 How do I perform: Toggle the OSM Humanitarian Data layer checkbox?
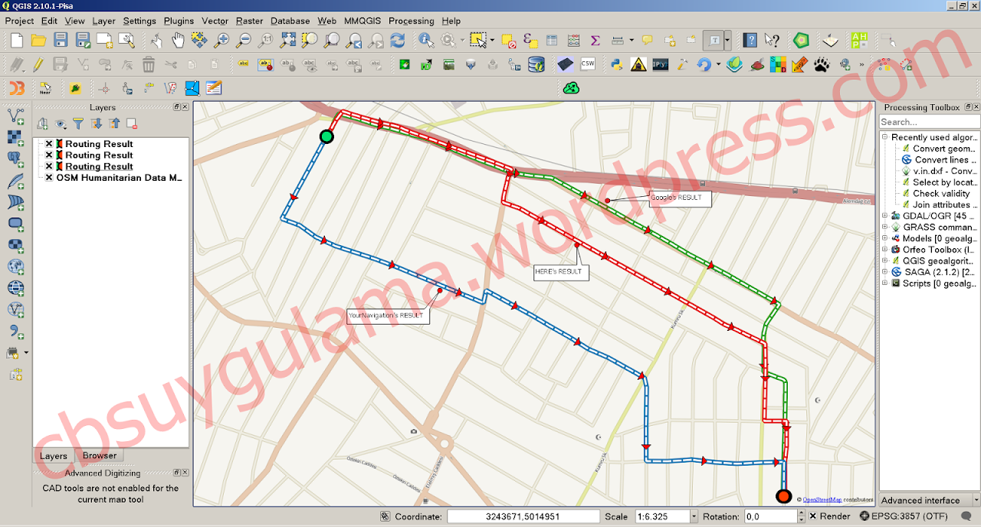click(x=49, y=178)
